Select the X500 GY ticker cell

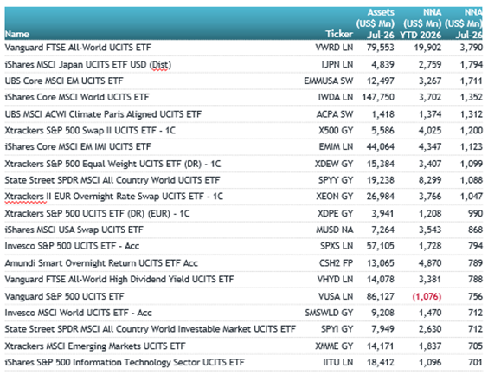336,130
